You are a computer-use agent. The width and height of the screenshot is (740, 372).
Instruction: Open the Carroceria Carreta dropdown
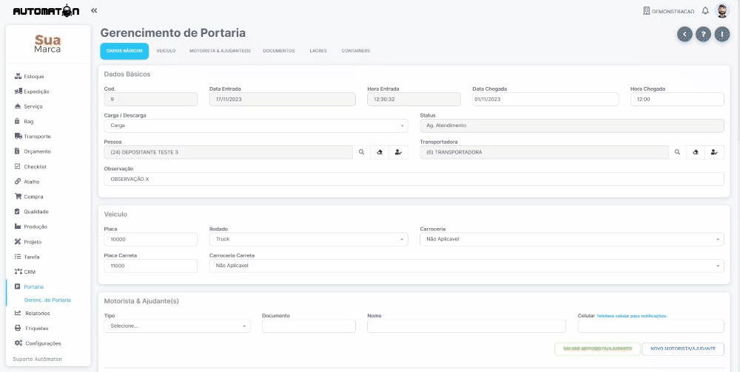466,266
